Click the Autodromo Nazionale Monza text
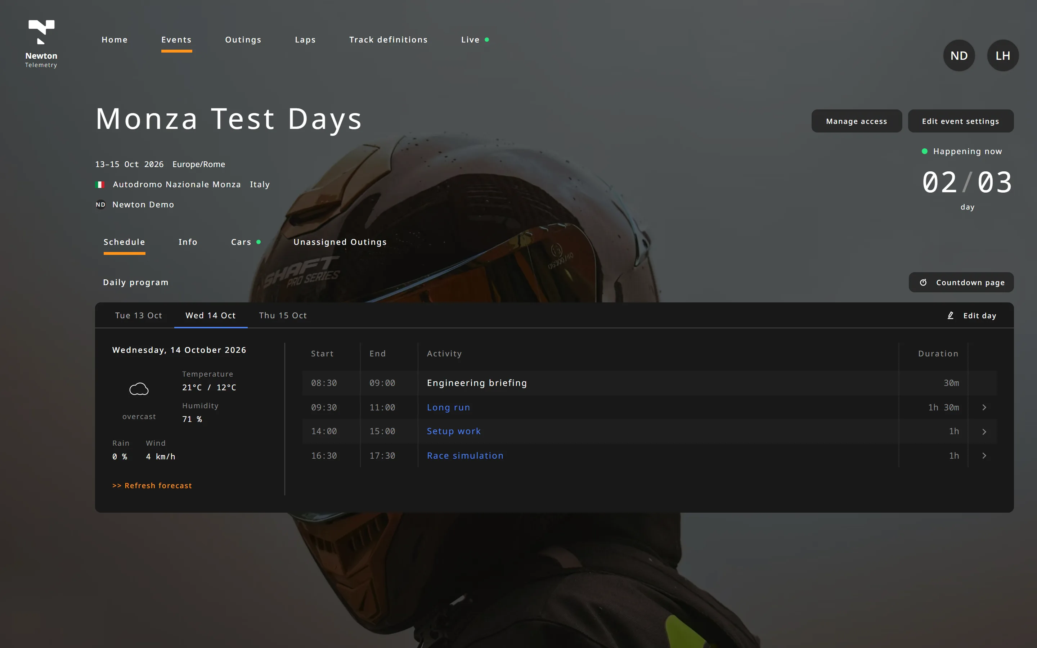The width and height of the screenshot is (1037, 648). coord(176,185)
